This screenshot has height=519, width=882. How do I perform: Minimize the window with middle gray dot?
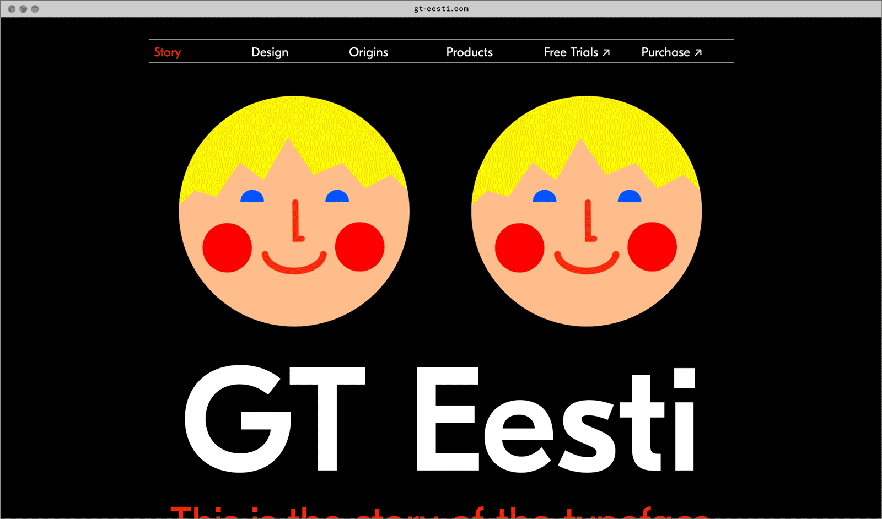tap(23, 9)
